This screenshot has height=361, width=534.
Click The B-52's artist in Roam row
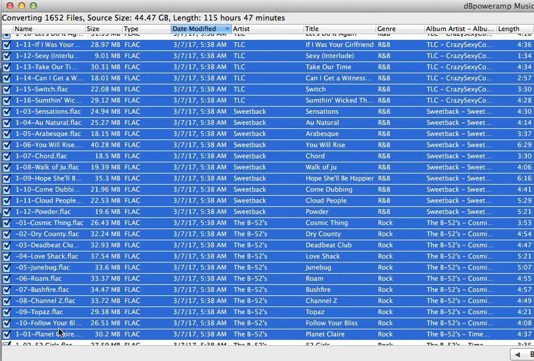[250, 278]
